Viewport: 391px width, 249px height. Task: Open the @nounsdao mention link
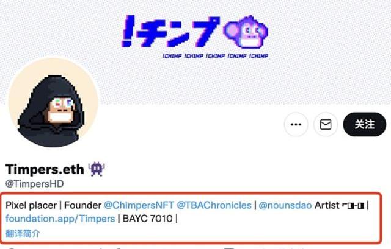(x=285, y=205)
